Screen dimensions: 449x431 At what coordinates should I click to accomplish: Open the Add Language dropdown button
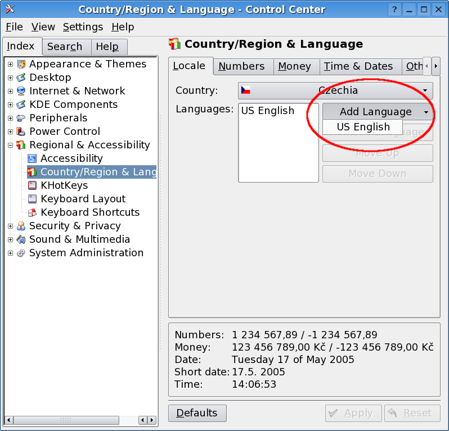378,111
